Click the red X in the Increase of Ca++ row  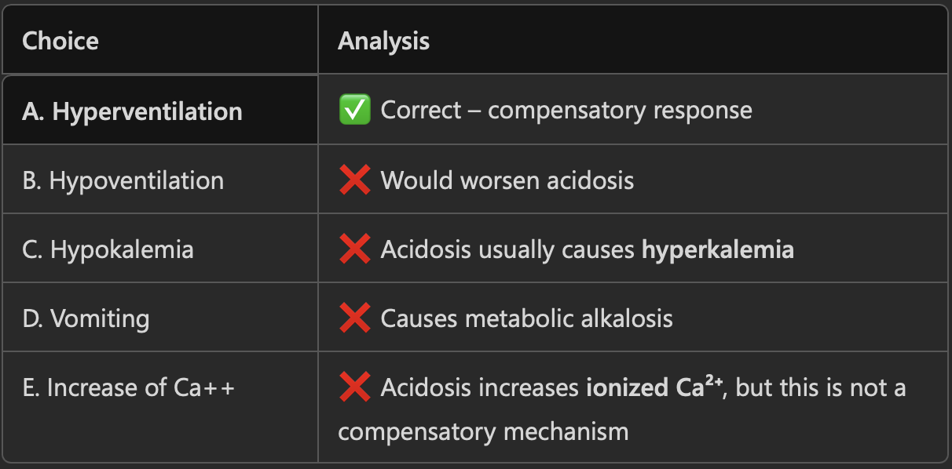354,387
